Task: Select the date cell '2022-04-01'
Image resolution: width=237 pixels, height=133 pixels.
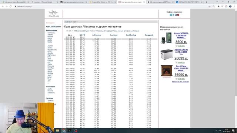Action: point(70,71)
